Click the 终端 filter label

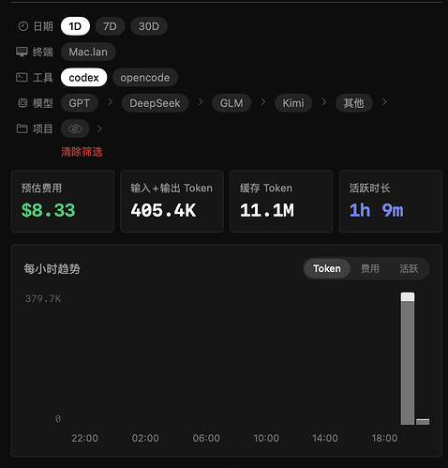coord(43,52)
